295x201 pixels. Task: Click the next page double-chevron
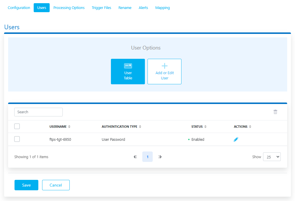pos(160,157)
